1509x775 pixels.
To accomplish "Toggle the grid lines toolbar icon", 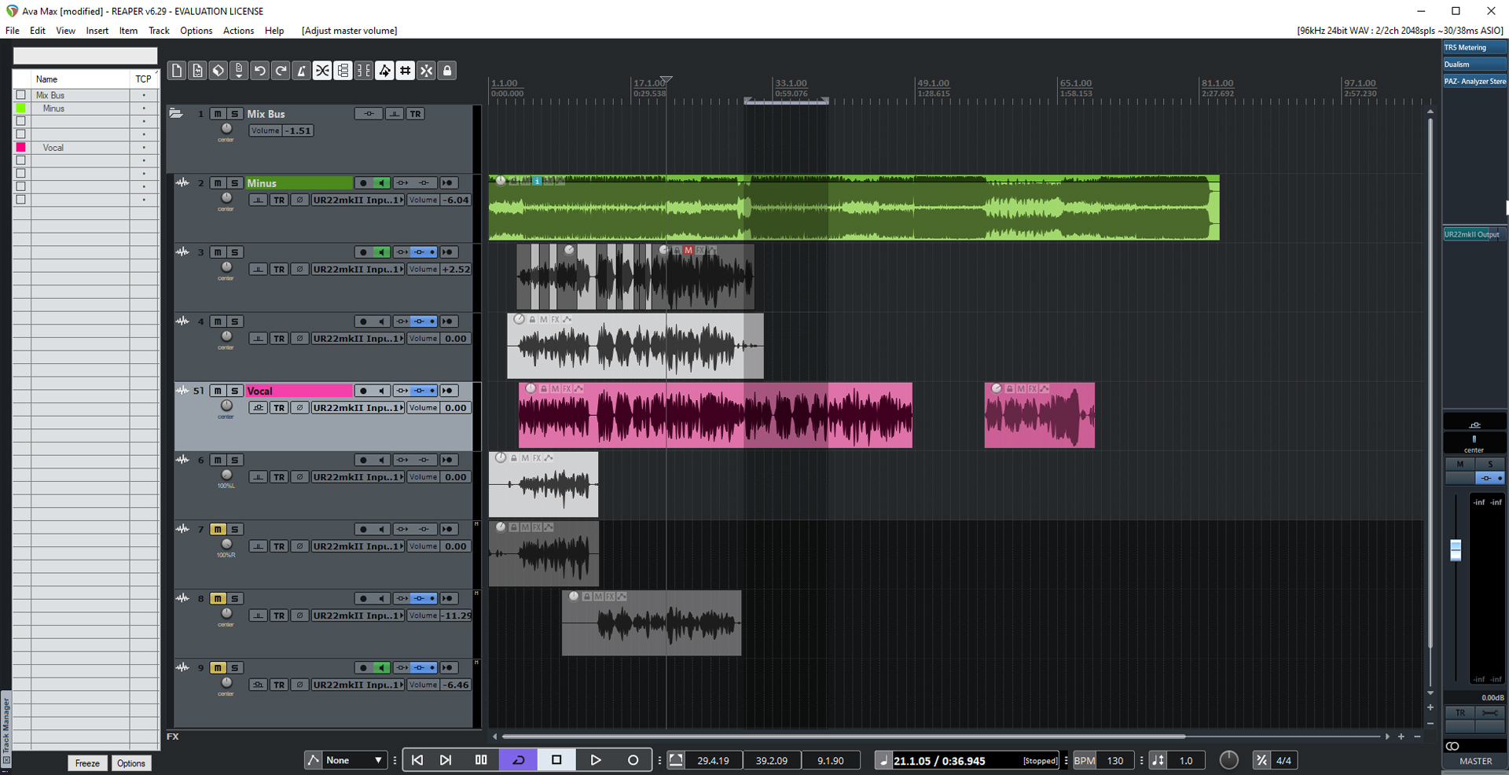I will [x=406, y=71].
